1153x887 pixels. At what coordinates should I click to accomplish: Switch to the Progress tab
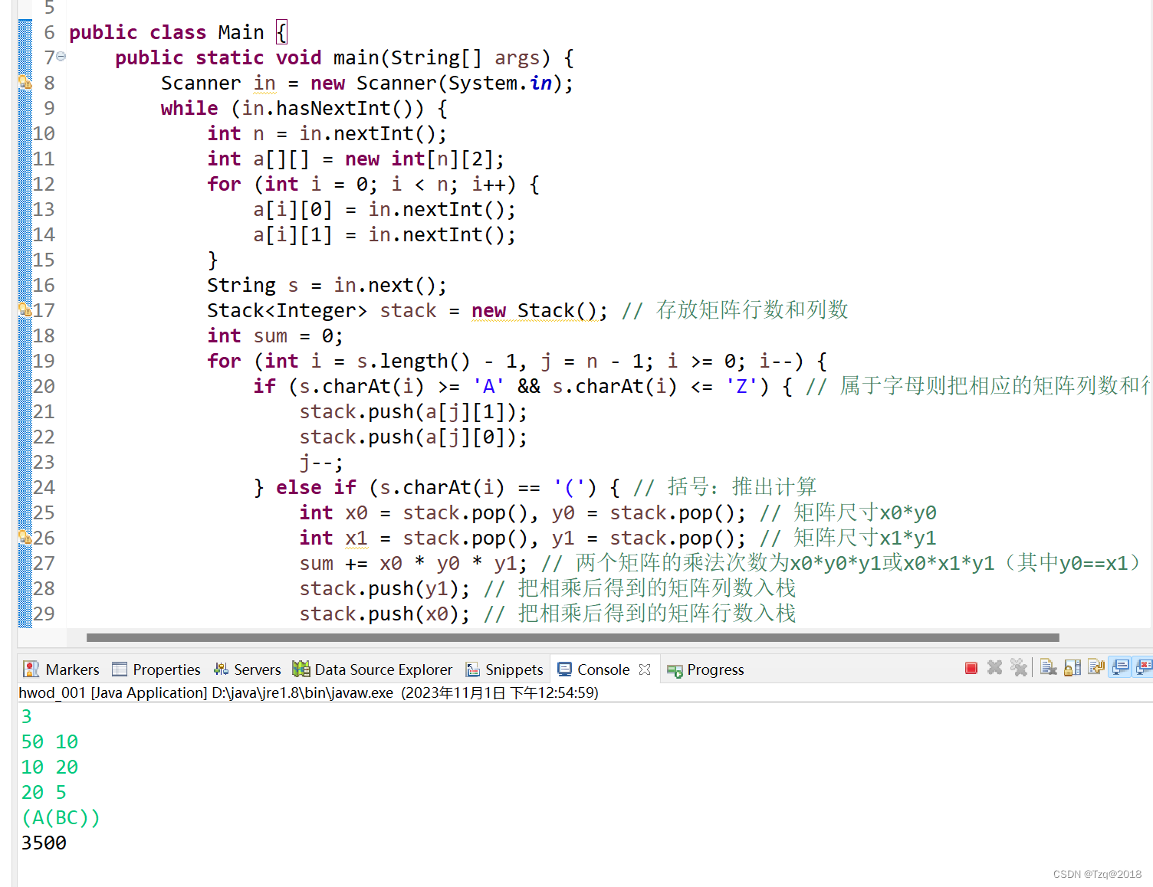coord(705,669)
